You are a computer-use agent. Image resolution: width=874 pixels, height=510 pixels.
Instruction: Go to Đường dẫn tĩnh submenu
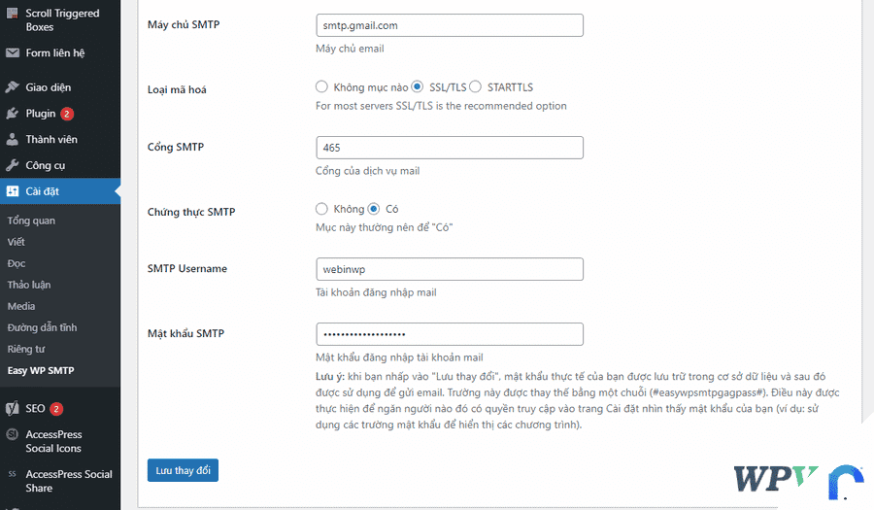pos(43,327)
